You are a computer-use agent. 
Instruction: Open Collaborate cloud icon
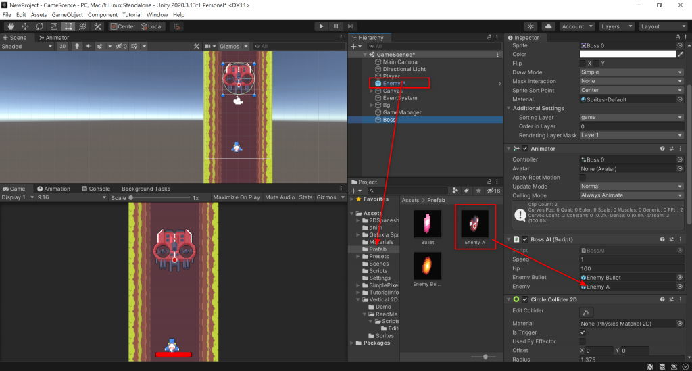548,26
